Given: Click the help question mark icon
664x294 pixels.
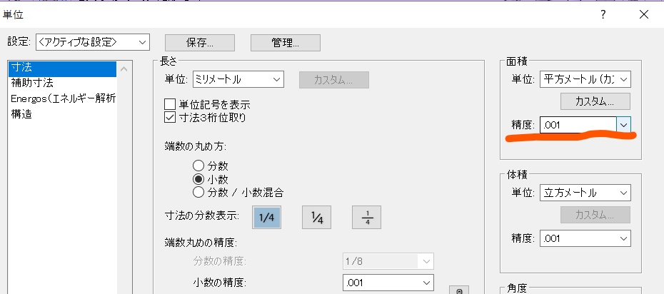Looking at the screenshot, I should pos(603,14).
